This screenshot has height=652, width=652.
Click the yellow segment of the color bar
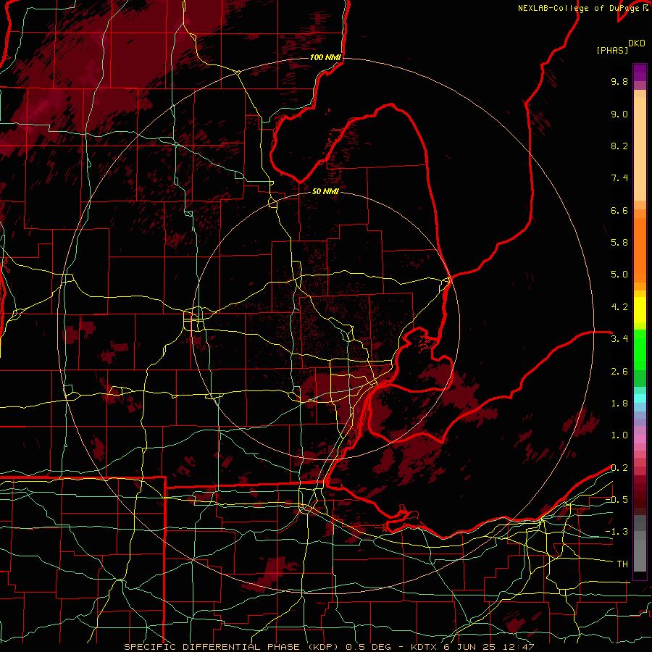point(640,310)
